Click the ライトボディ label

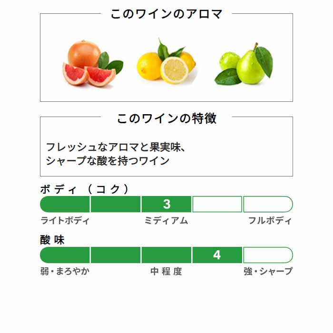click(x=65, y=220)
